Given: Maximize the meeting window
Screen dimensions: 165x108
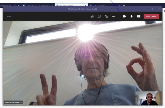Looking at the screenshot, I should coord(153,9).
